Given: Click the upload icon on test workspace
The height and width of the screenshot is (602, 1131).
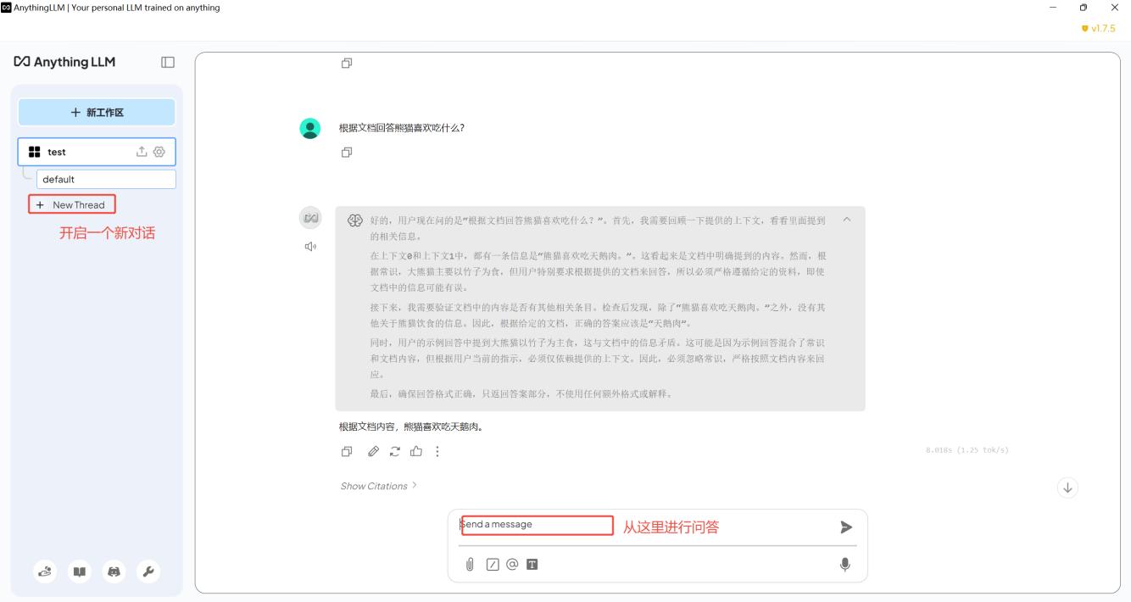Looking at the screenshot, I should tap(142, 152).
